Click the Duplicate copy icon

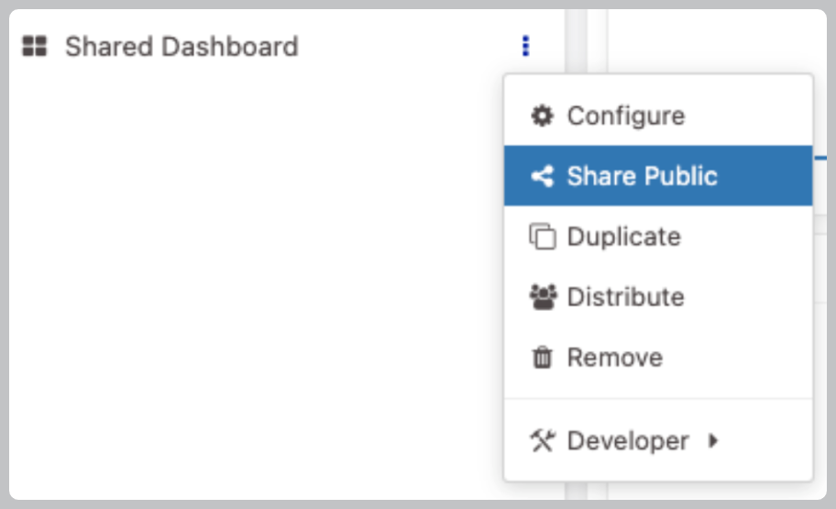pos(543,237)
